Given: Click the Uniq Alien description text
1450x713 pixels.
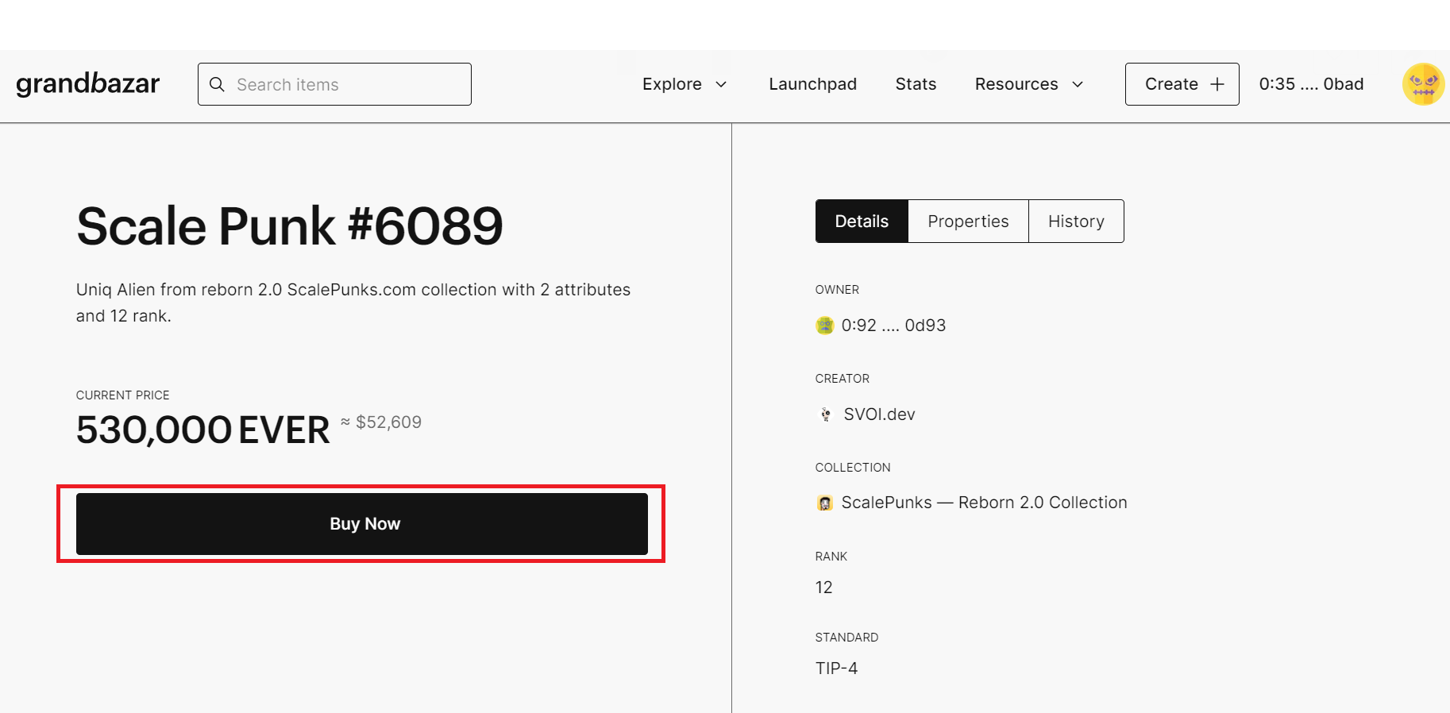Looking at the screenshot, I should pos(353,303).
